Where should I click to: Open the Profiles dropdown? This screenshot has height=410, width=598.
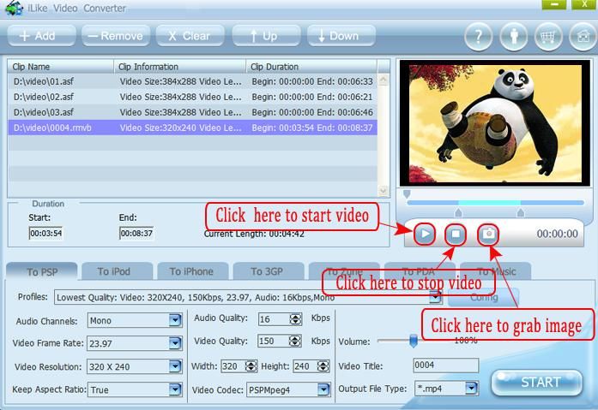click(435, 297)
